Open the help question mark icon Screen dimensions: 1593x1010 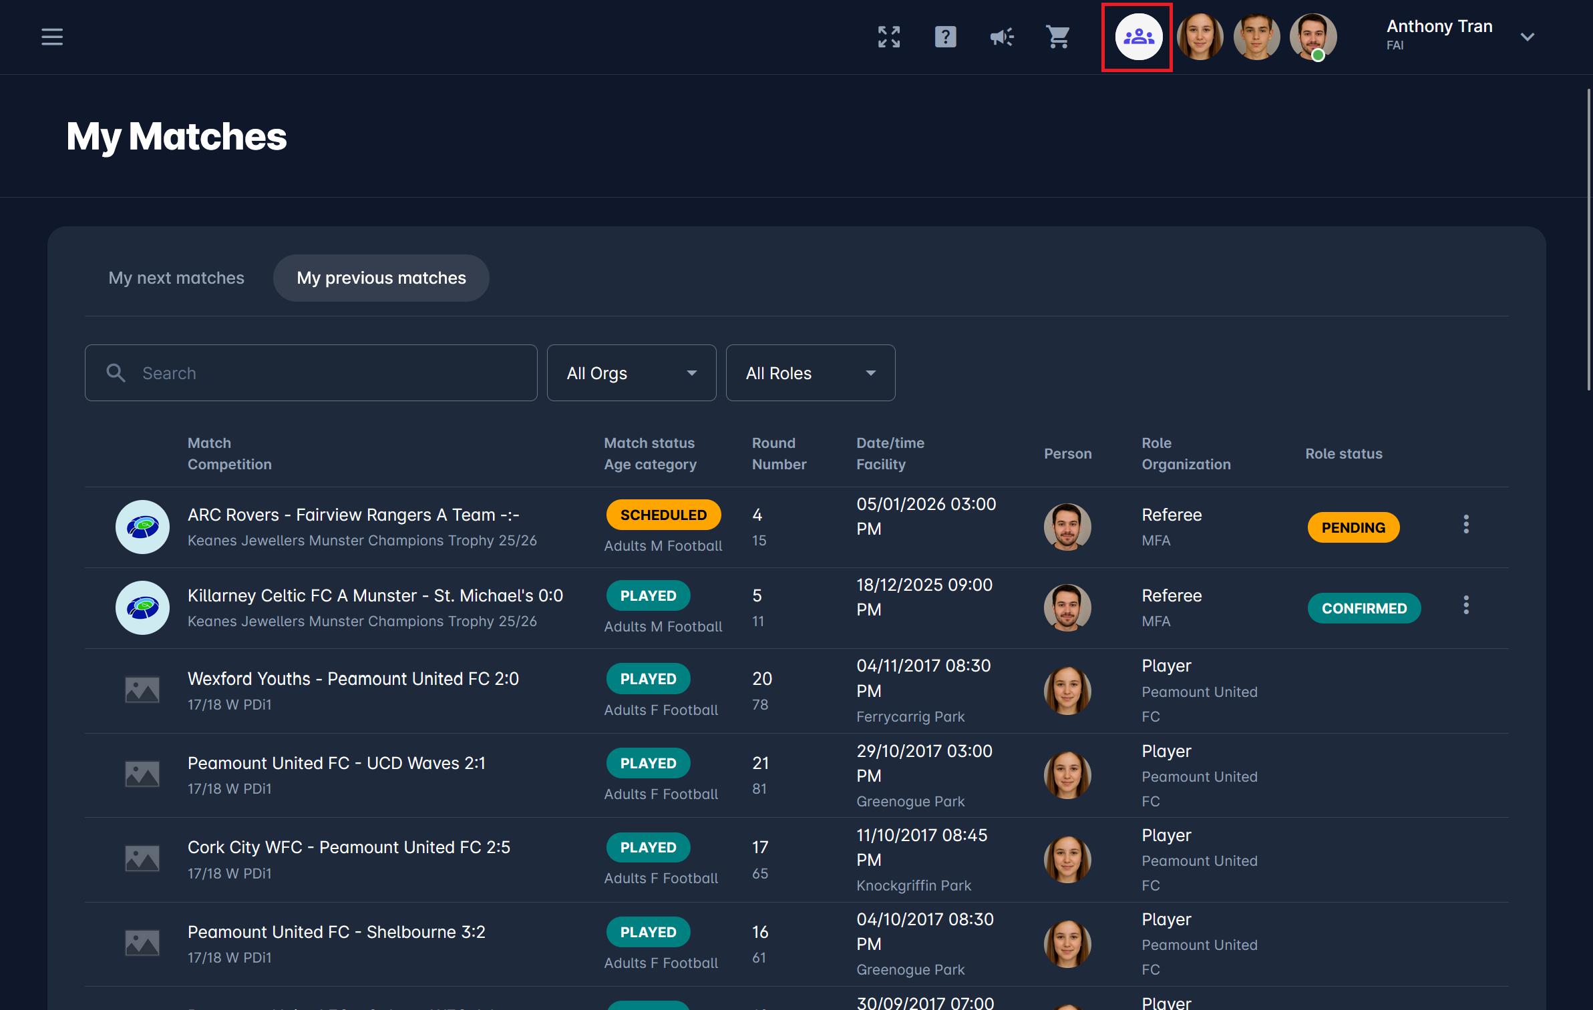(945, 37)
